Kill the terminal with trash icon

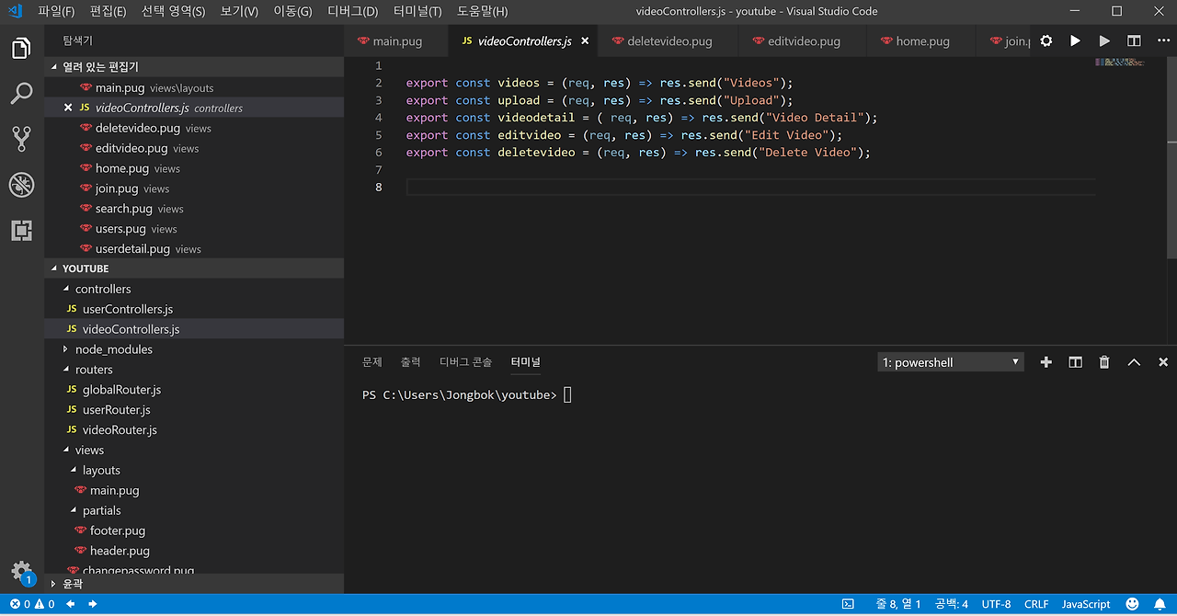[x=1104, y=362]
